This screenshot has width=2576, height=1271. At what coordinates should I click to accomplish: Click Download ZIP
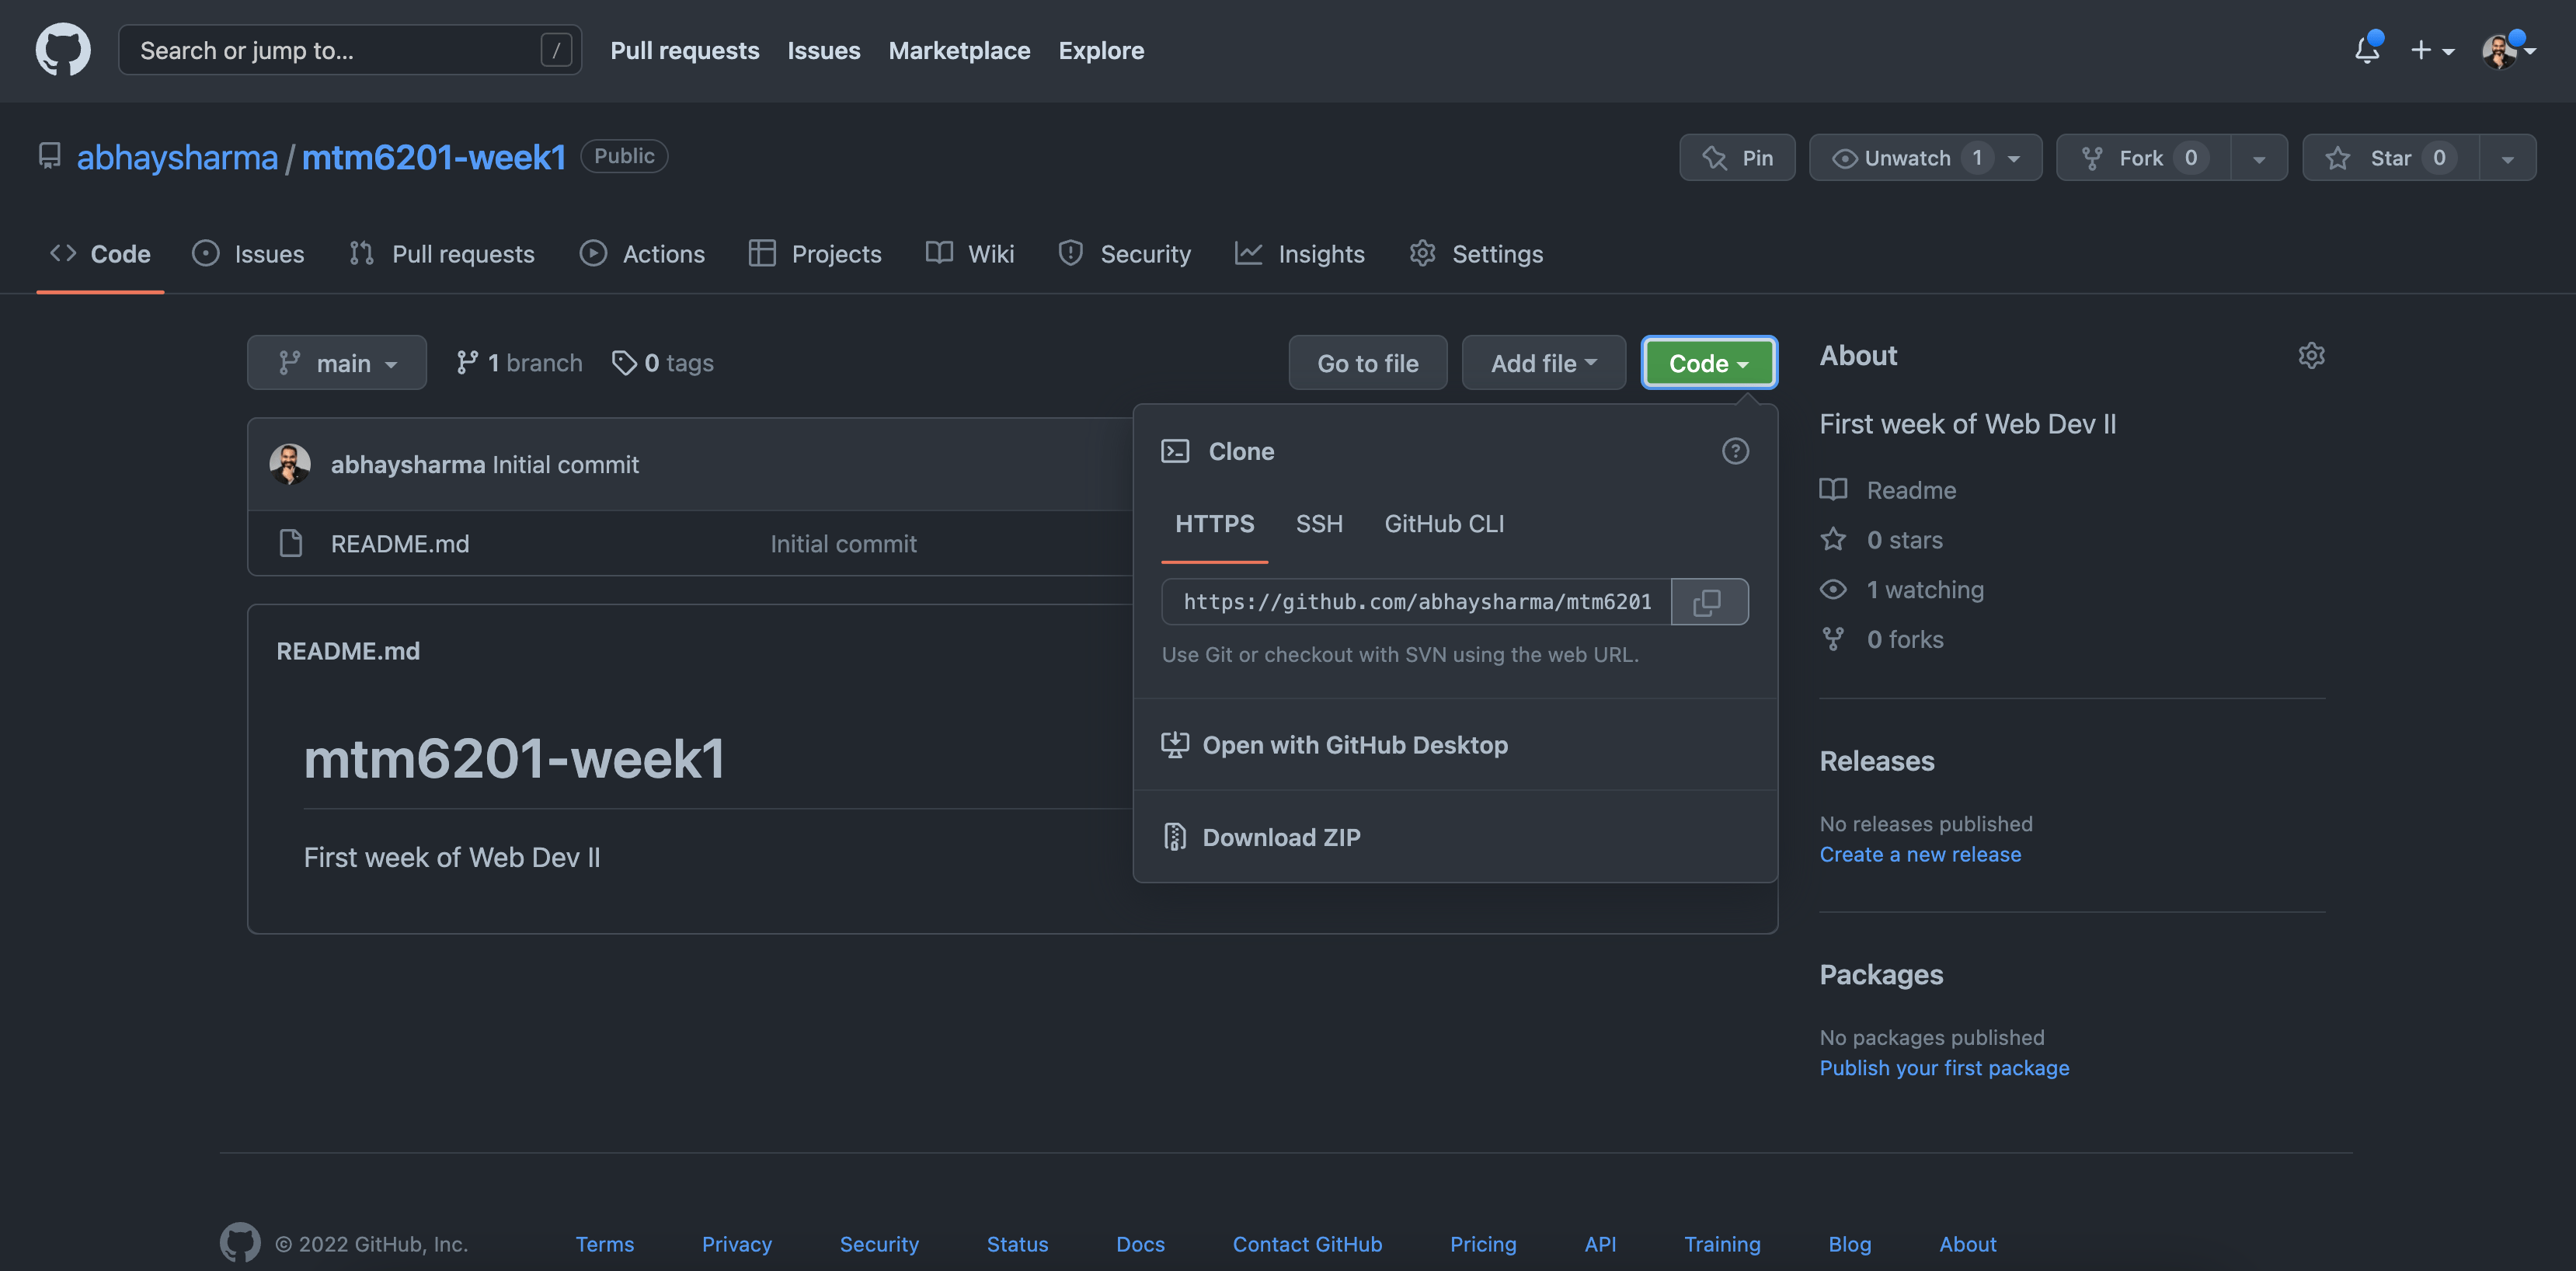1280,837
